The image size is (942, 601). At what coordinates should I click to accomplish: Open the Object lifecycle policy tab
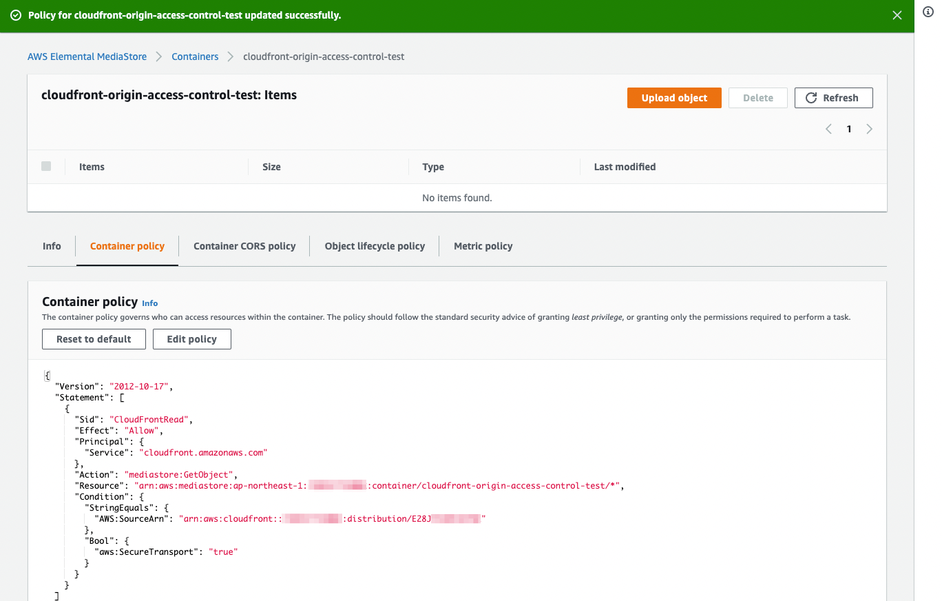pyautogui.click(x=375, y=246)
